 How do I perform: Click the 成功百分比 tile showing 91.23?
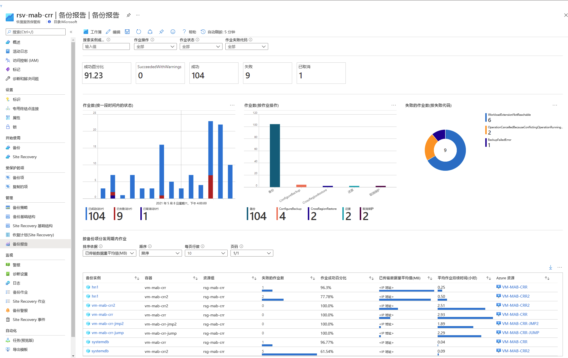tap(107, 73)
